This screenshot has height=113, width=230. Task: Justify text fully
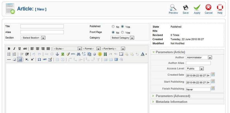tap(48, 49)
